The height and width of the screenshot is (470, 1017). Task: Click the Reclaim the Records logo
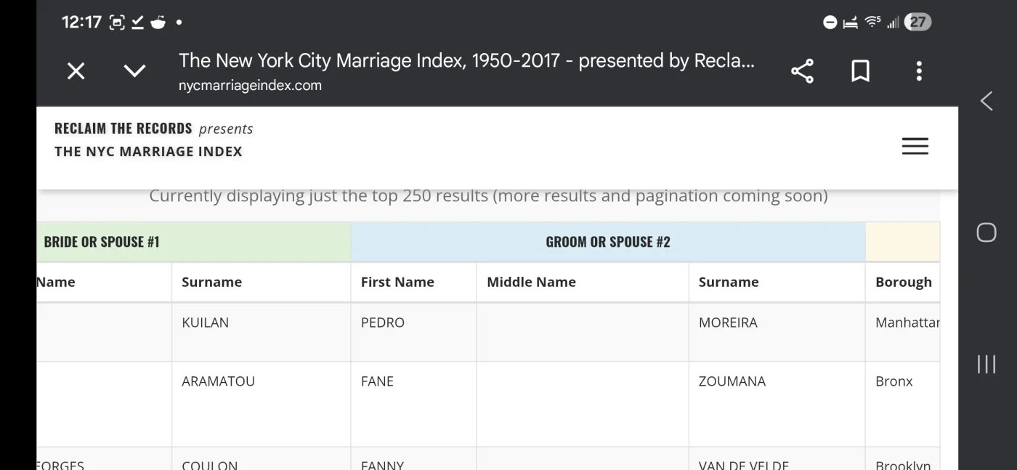tap(123, 129)
